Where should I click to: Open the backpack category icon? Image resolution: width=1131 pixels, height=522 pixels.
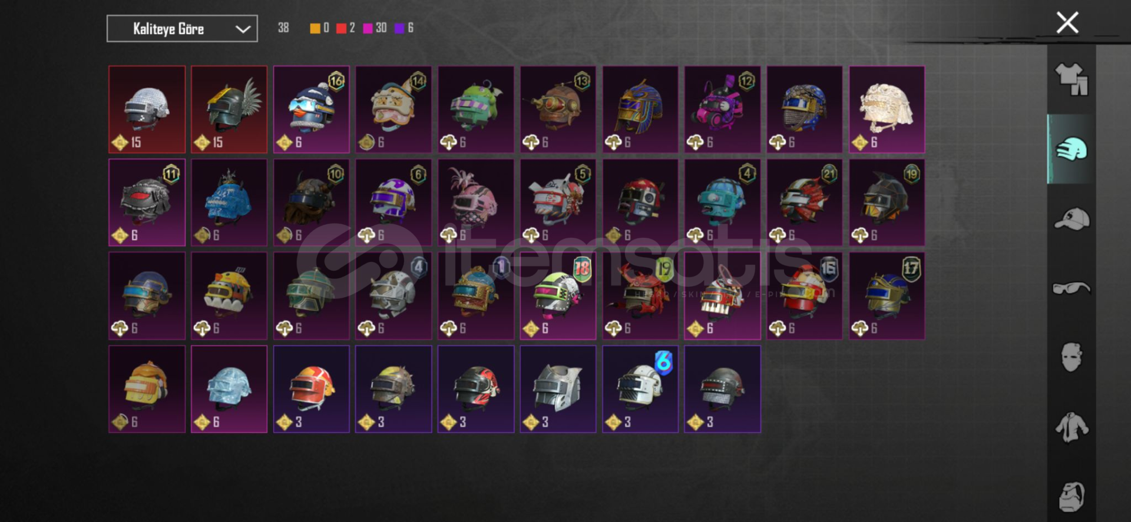pyautogui.click(x=1072, y=497)
